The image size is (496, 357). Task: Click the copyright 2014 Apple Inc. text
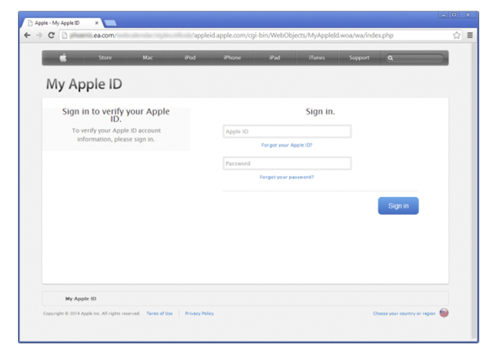click(x=91, y=314)
